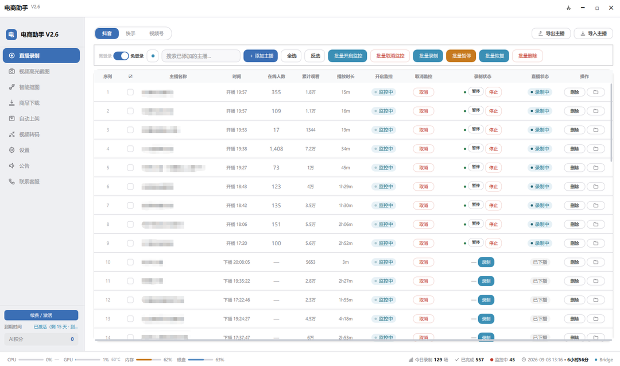Click the pin icon in title bar

tap(568, 8)
